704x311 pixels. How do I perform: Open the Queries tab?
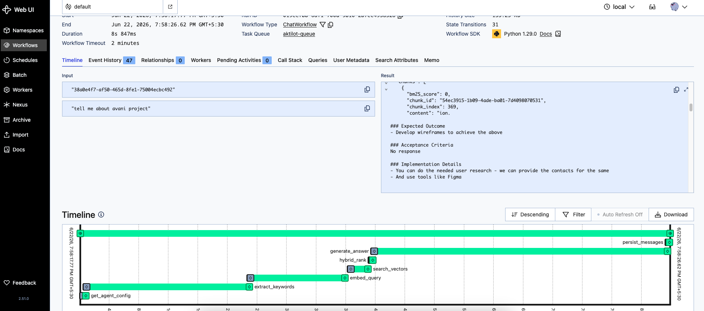(x=318, y=60)
